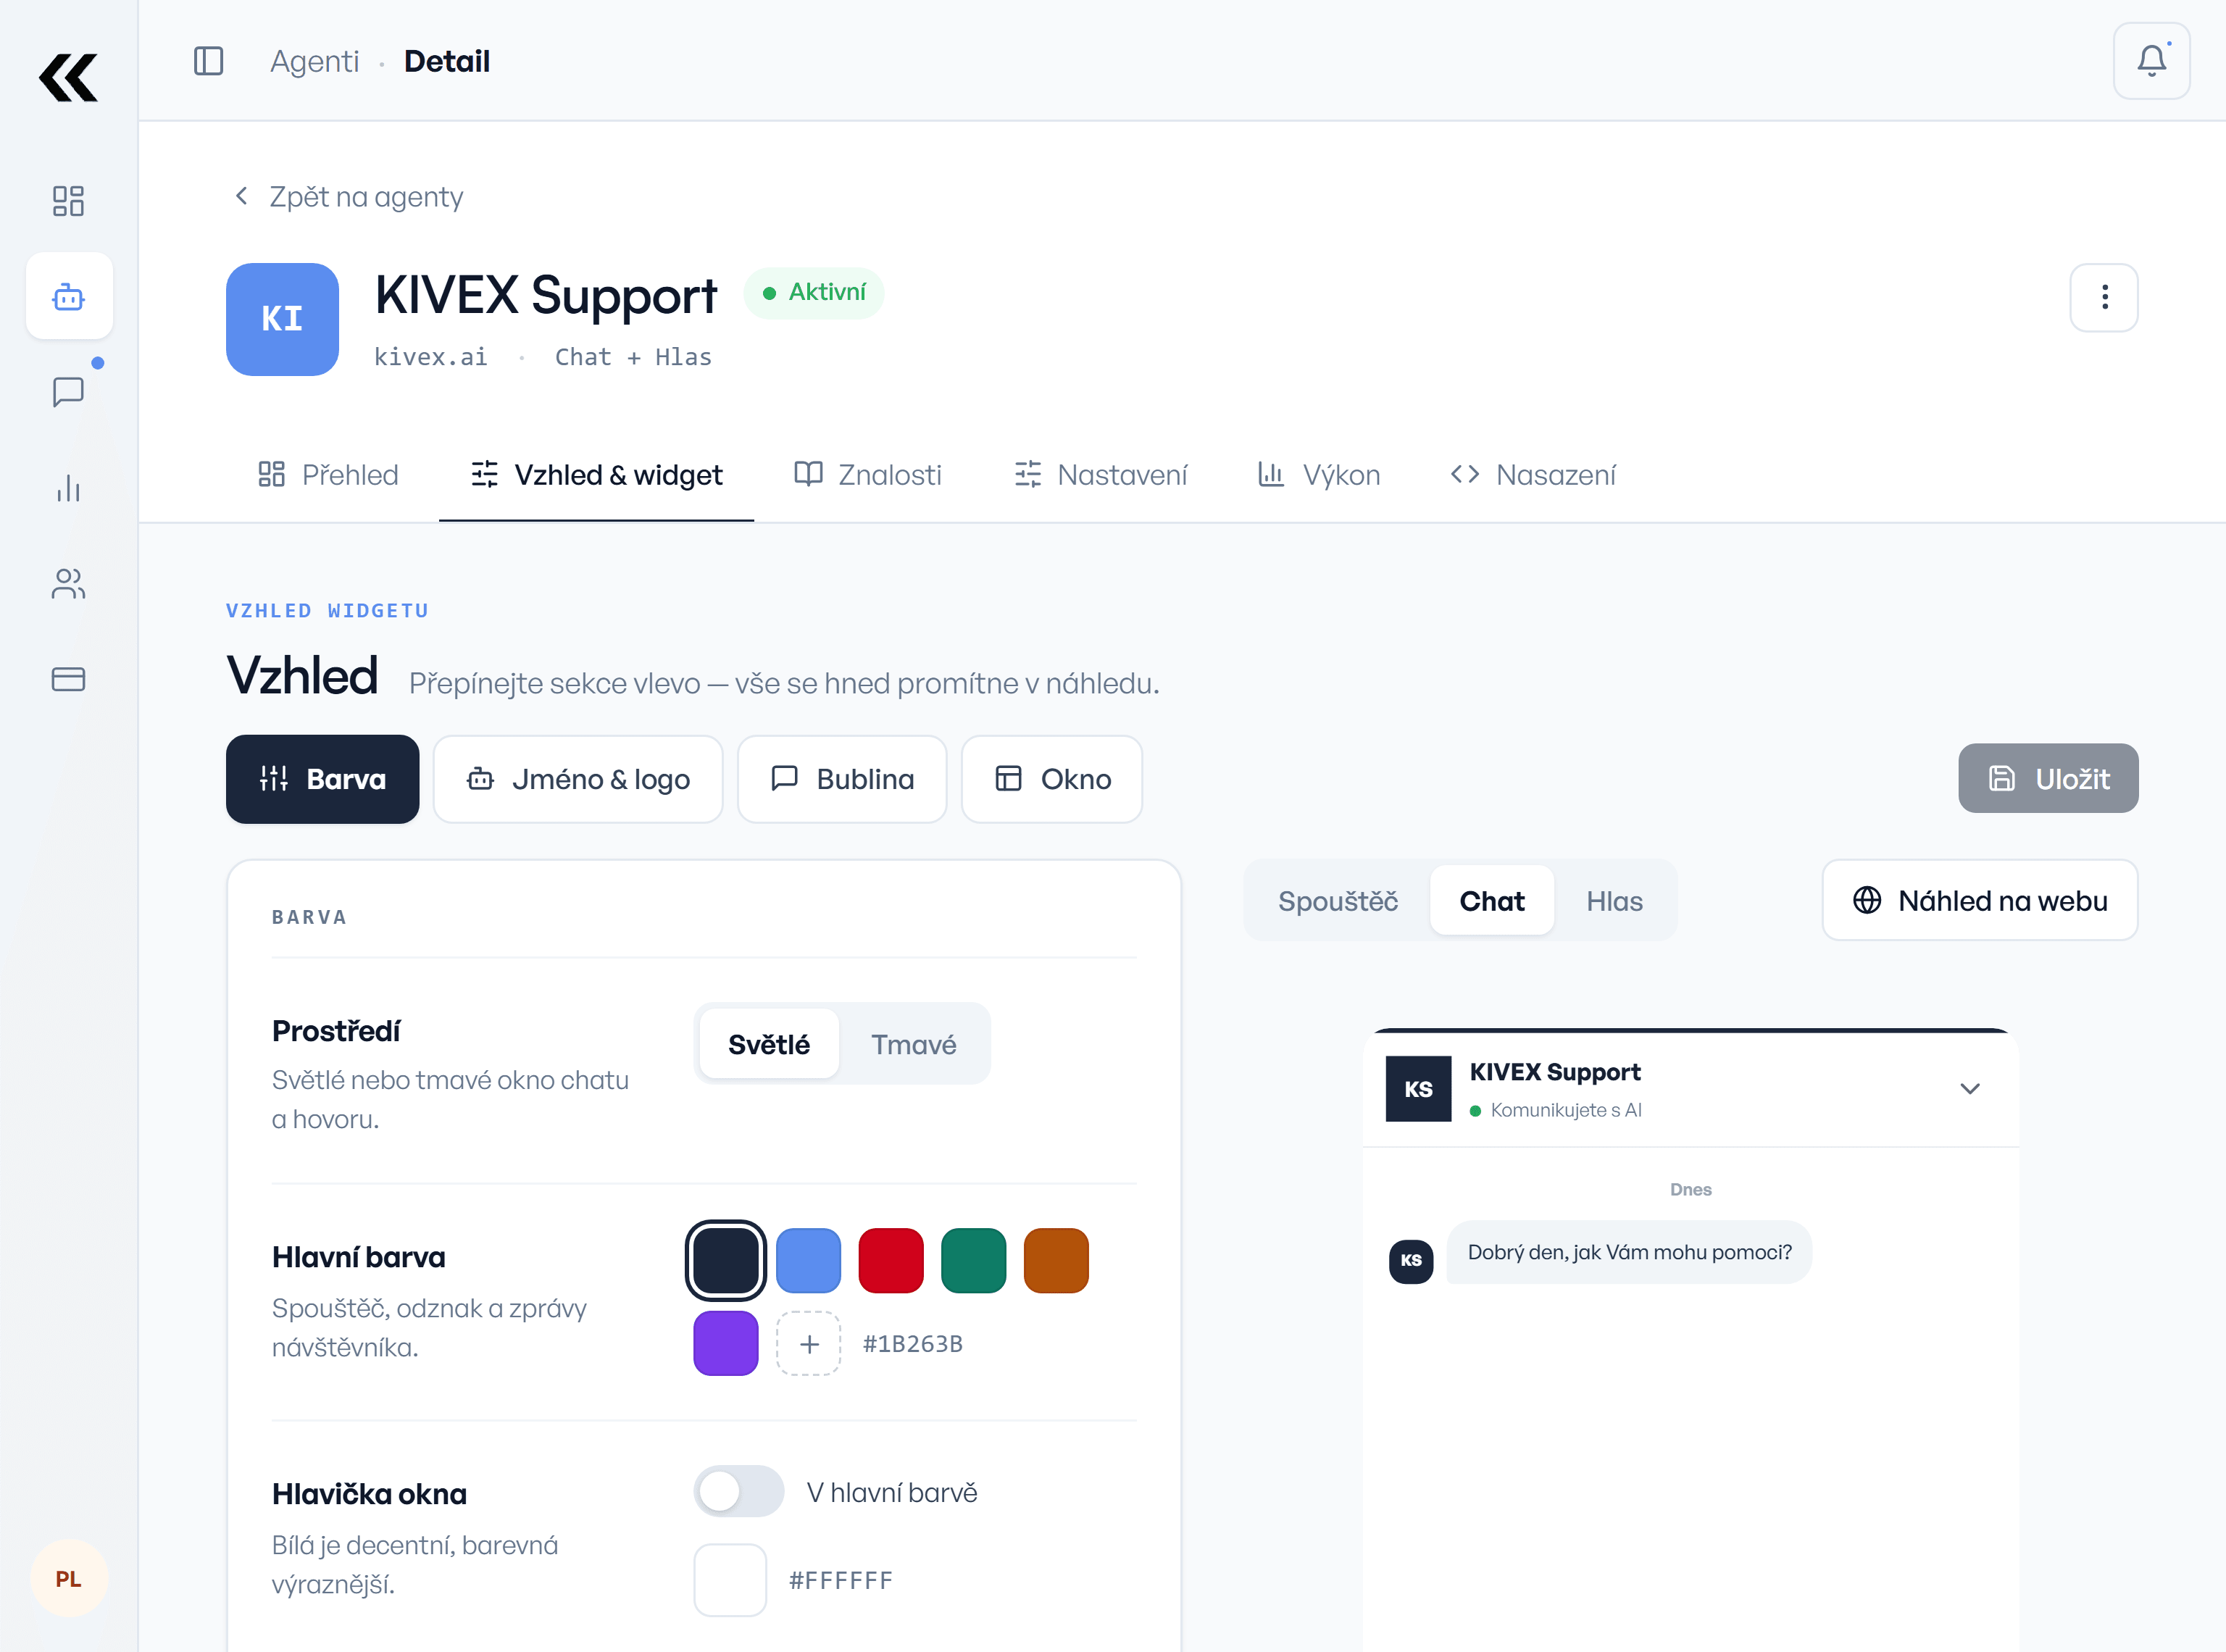Open the billing card icon in sidebar
The image size is (2226, 1652).
[x=68, y=679]
